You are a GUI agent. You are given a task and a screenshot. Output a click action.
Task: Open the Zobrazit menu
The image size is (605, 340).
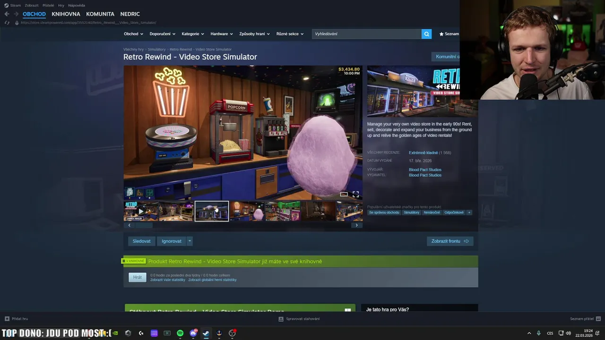[x=32, y=5]
